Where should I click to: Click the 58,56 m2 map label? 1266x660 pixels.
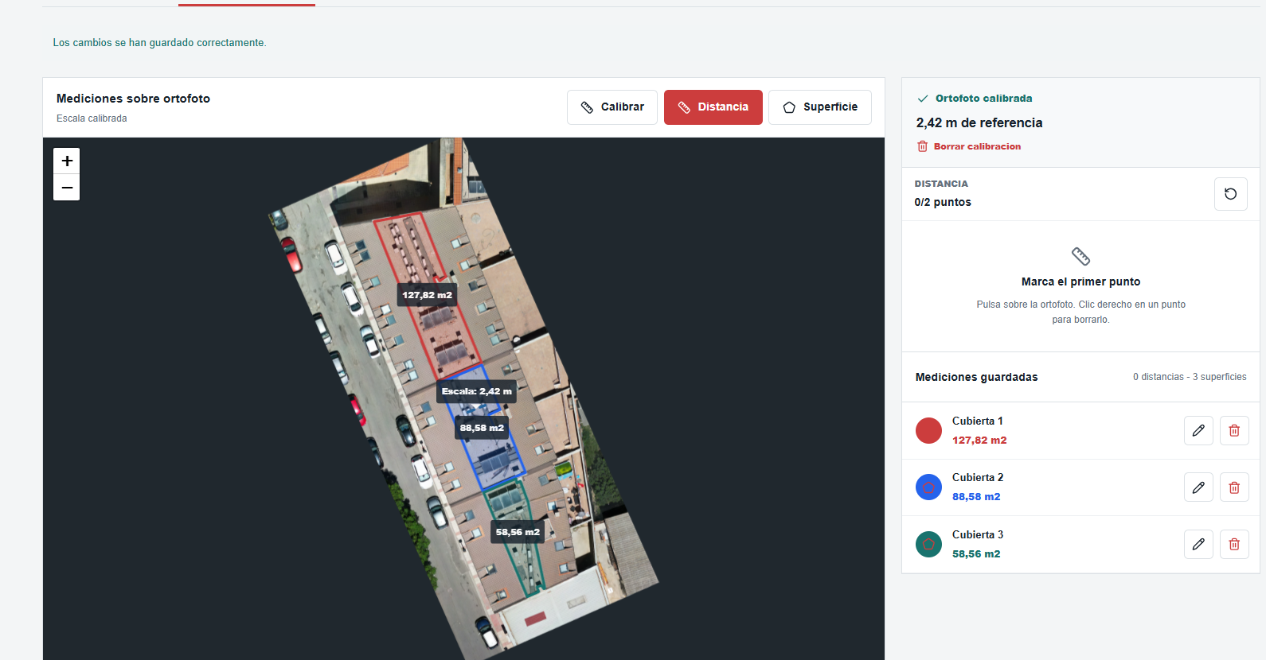(518, 532)
